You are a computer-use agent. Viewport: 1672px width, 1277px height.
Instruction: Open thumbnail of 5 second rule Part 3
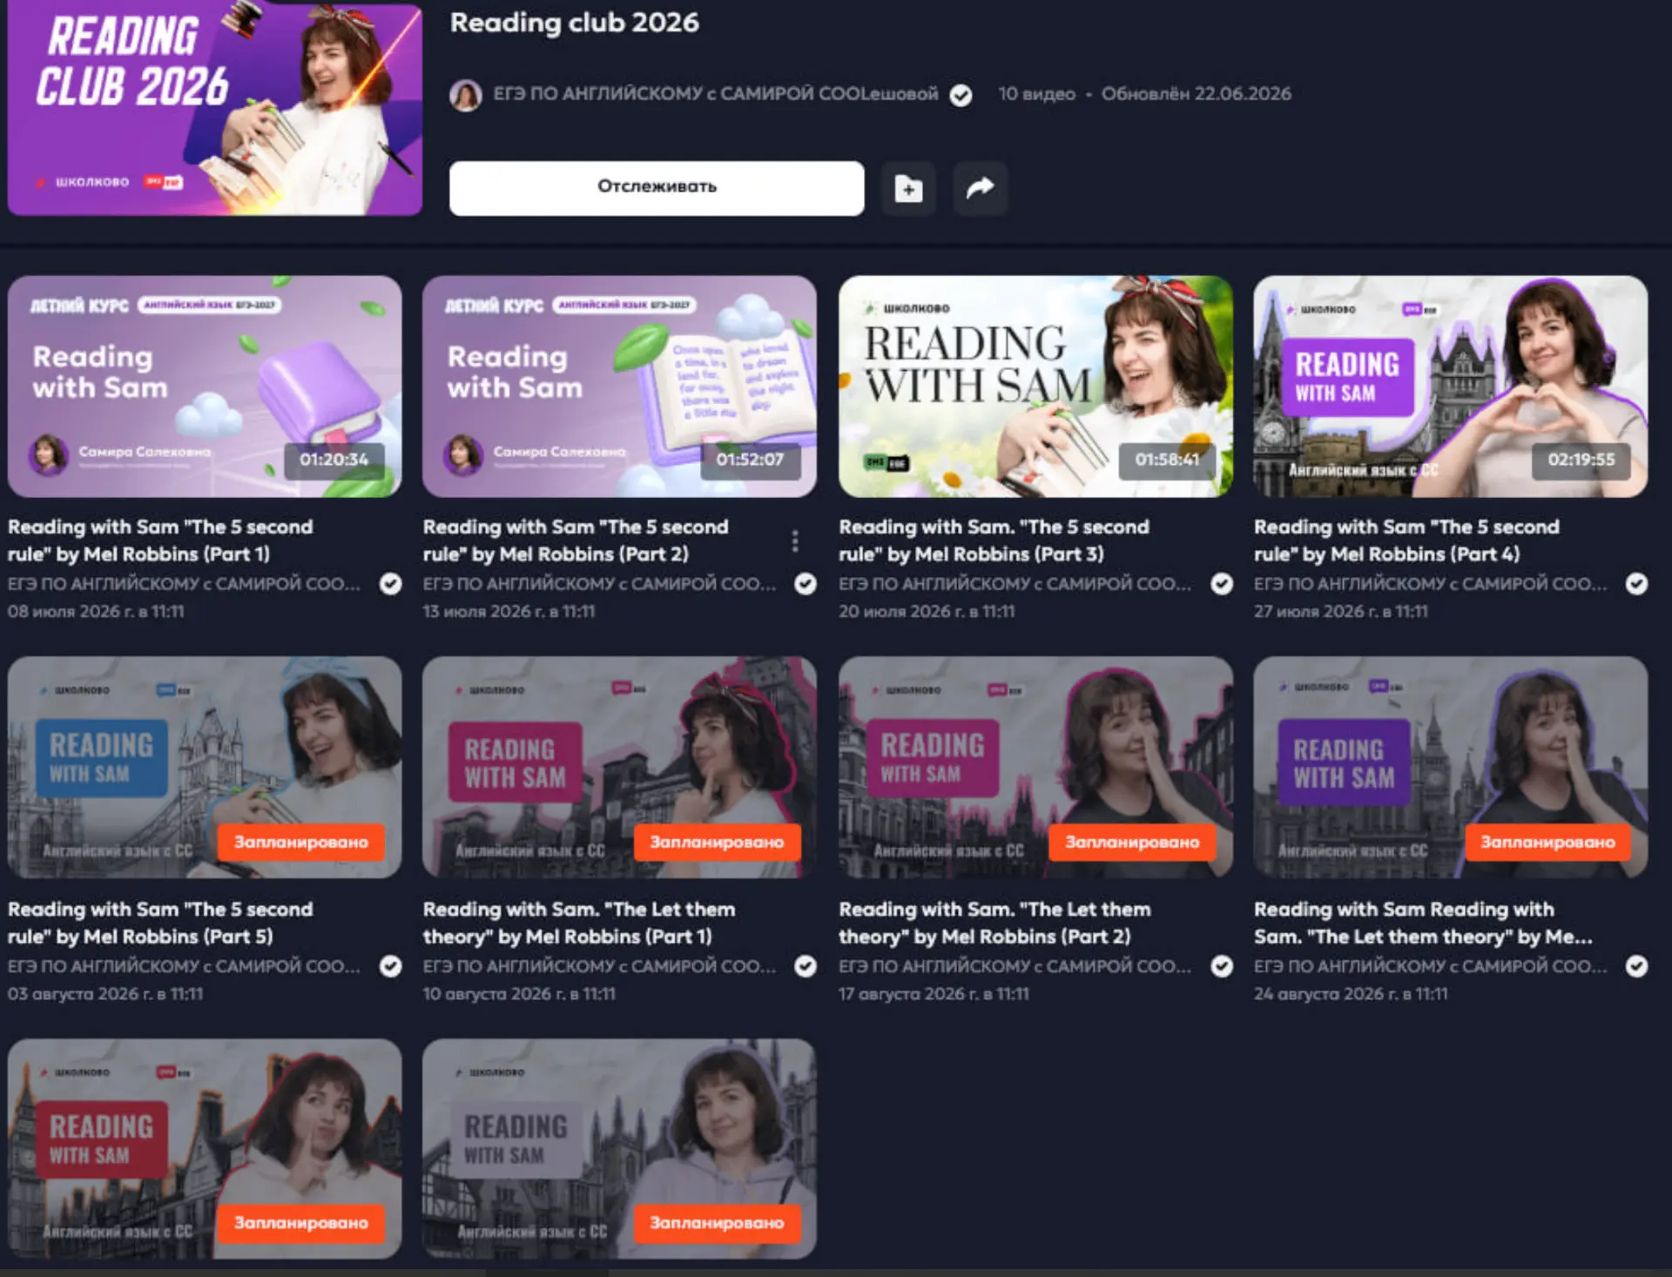point(1035,386)
